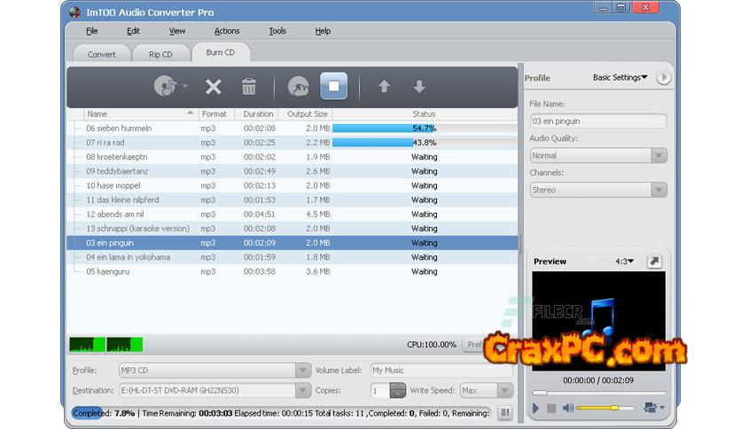Select the track 08 kroetenkaeptn
741x429 pixels.
point(119,157)
